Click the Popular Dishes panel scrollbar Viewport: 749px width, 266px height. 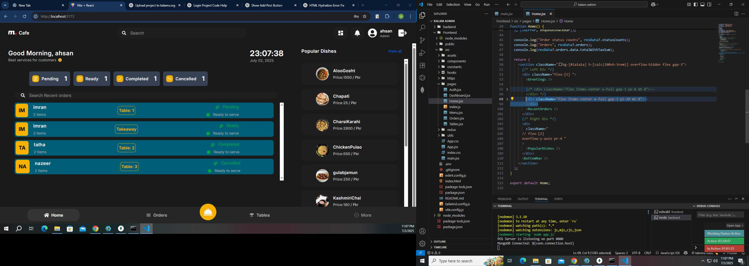pos(406,133)
